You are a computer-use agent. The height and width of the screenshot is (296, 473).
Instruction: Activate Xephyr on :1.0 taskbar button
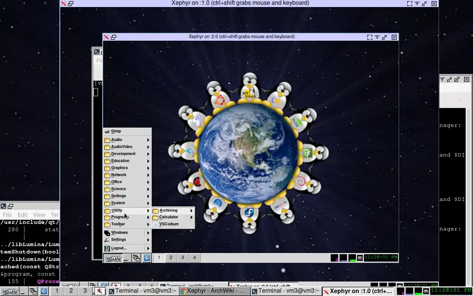pos(357,291)
